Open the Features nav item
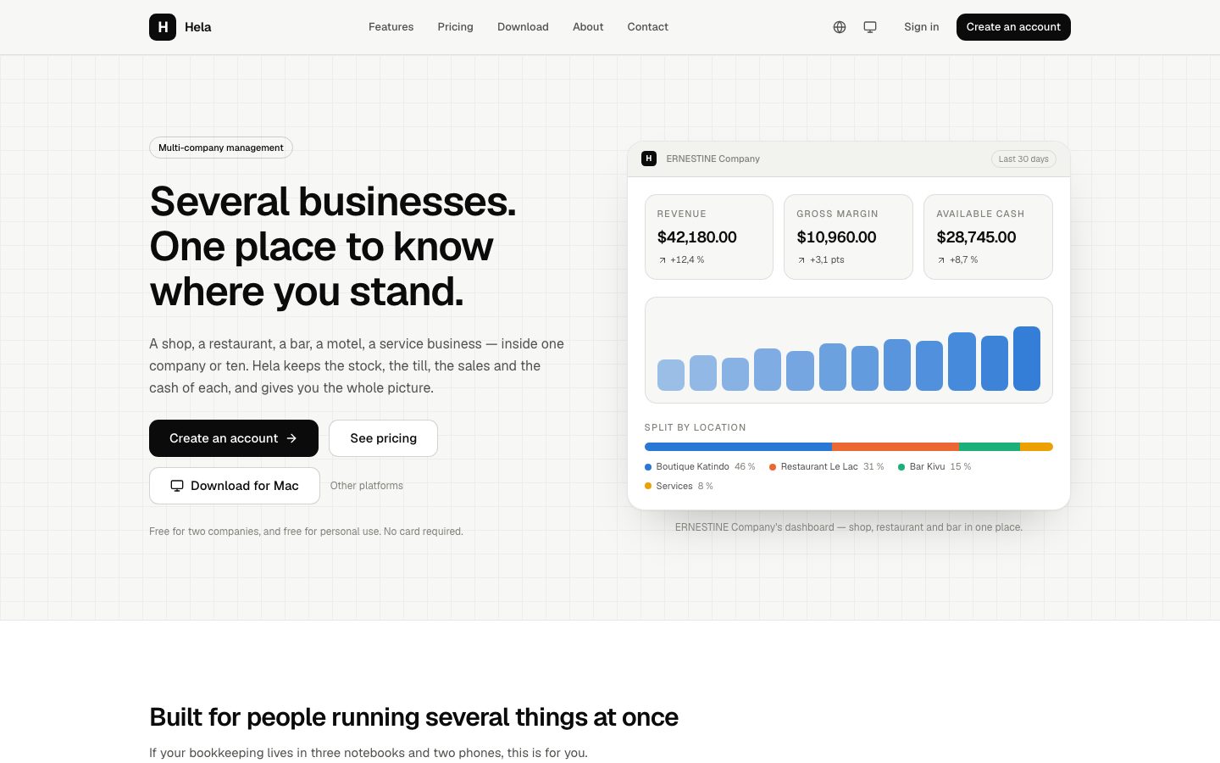Viewport: 1220px width, 763px height. [x=391, y=27]
